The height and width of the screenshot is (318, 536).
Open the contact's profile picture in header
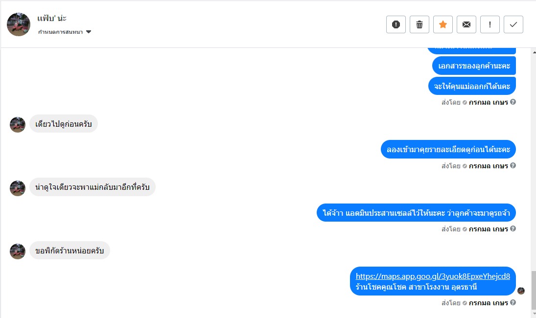[19, 24]
